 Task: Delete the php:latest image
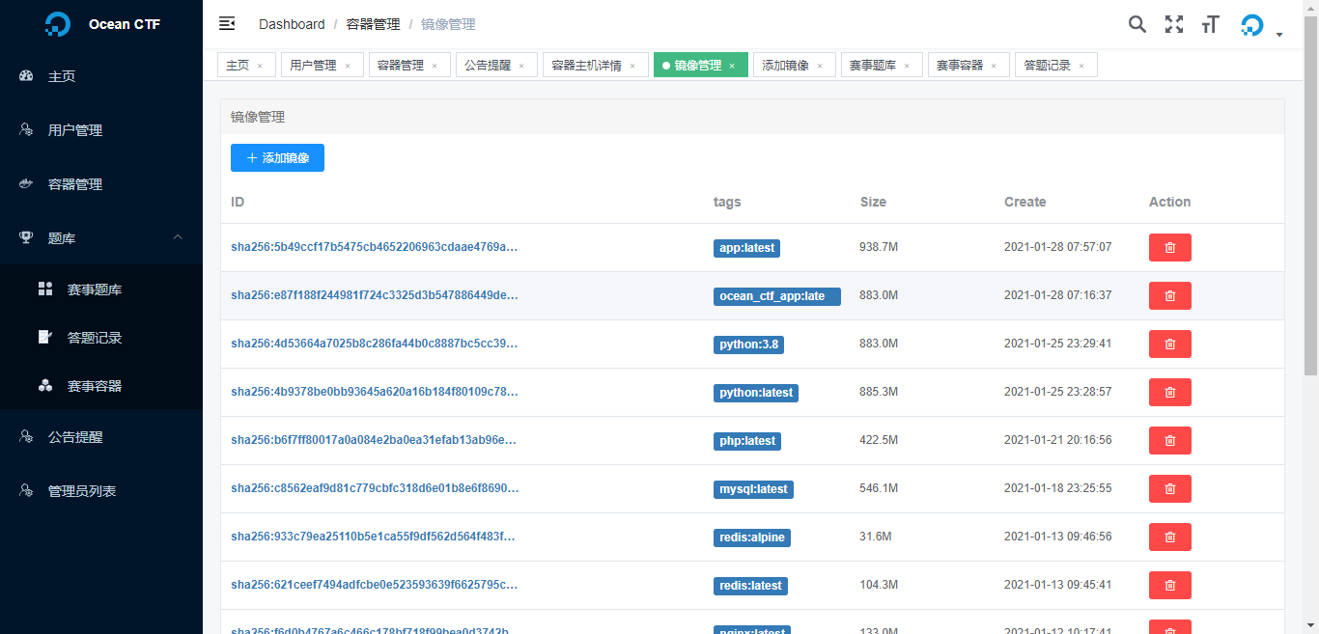1169,441
